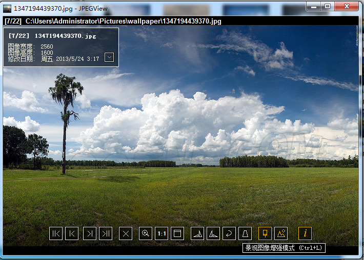The width and height of the screenshot is (364, 260).
Task: Activate the magnifier zoom mode
Action: tap(146, 233)
